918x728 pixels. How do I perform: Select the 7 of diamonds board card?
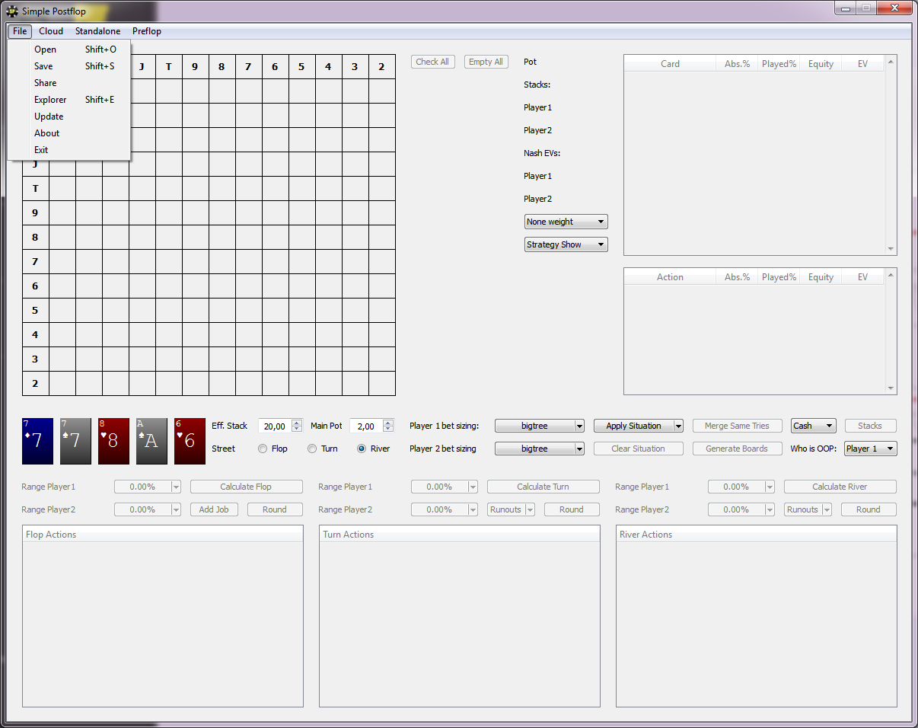[37, 441]
